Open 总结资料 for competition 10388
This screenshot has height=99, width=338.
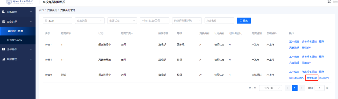click(x=307, y=63)
